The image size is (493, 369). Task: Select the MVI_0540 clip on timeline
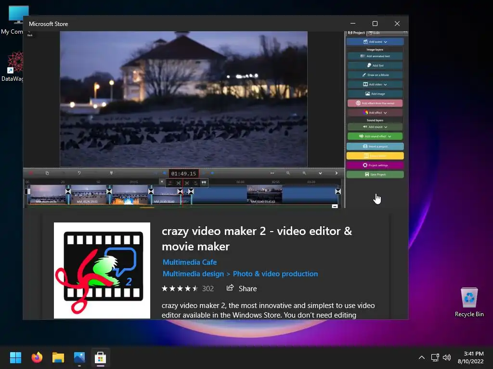click(x=264, y=195)
